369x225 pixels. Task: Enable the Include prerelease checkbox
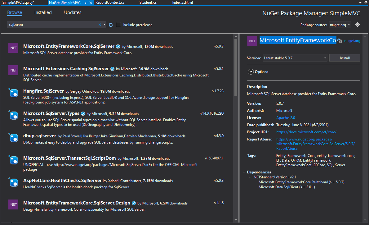coord(118,25)
